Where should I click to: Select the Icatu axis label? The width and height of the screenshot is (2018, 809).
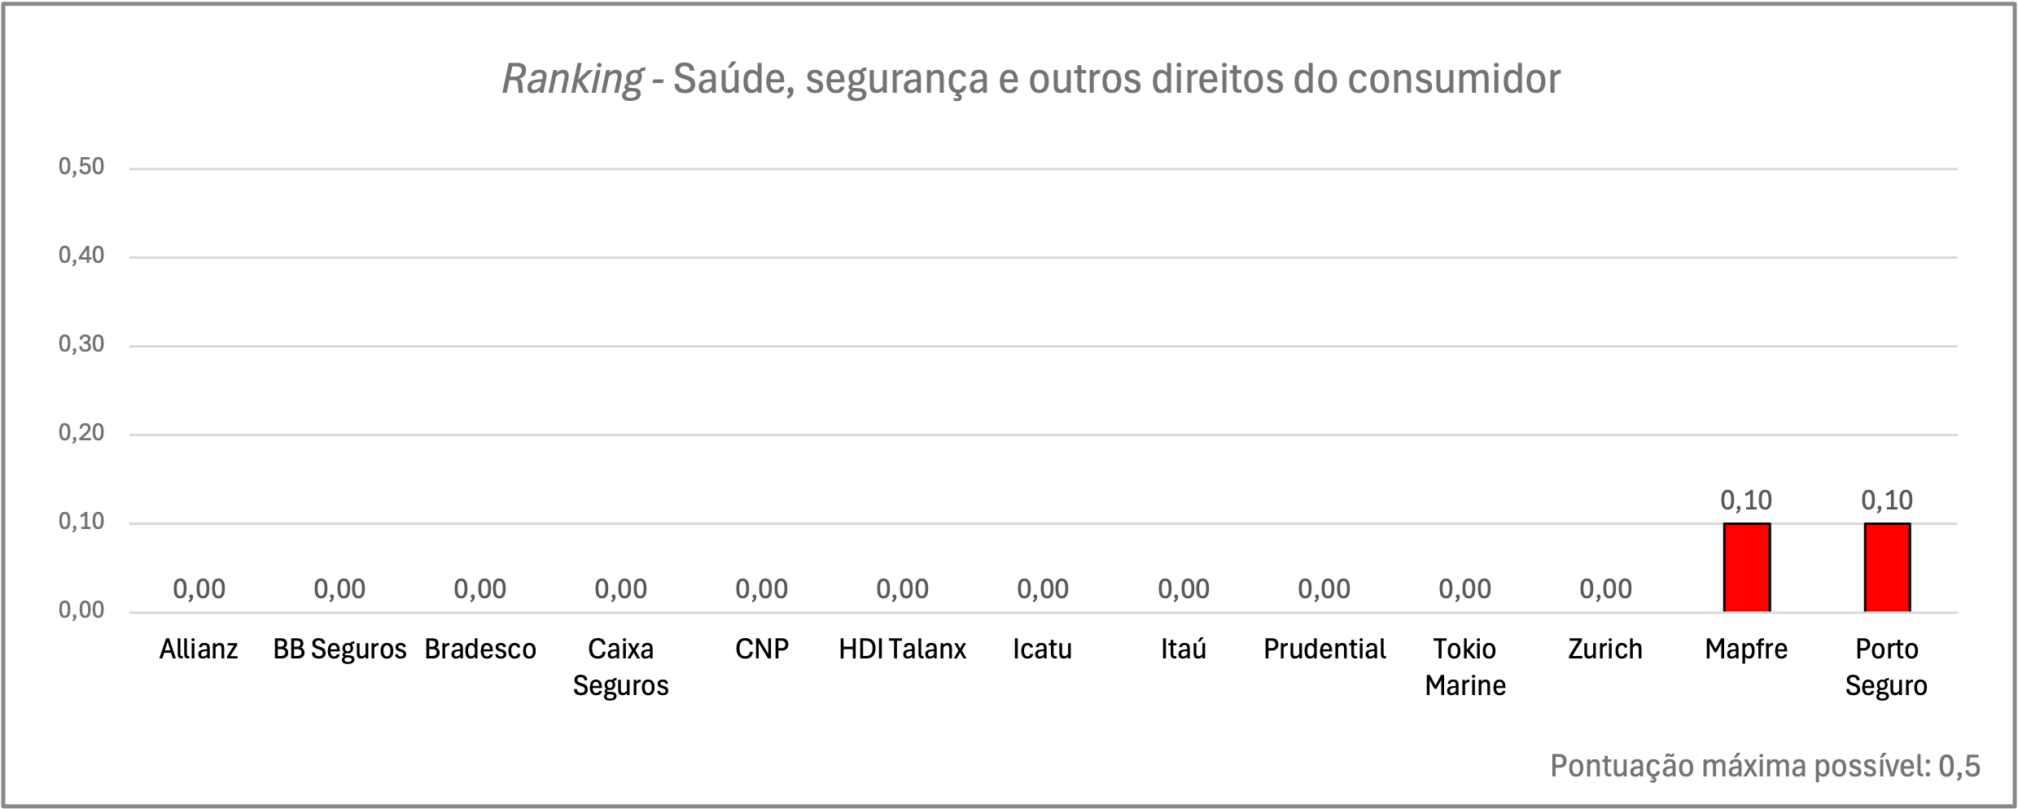click(1042, 649)
